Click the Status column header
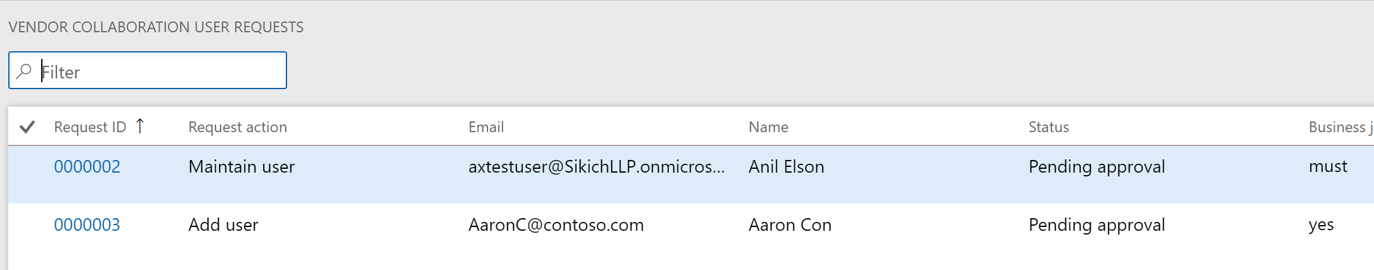Screen dimensions: 1374x270 pyautogui.click(x=1048, y=127)
